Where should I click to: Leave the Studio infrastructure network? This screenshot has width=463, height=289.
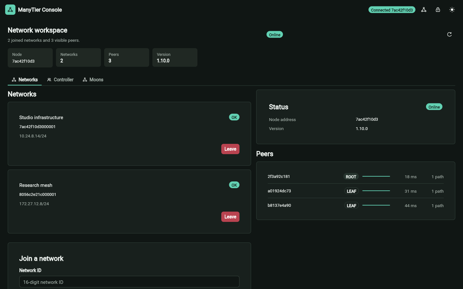pyautogui.click(x=230, y=149)
